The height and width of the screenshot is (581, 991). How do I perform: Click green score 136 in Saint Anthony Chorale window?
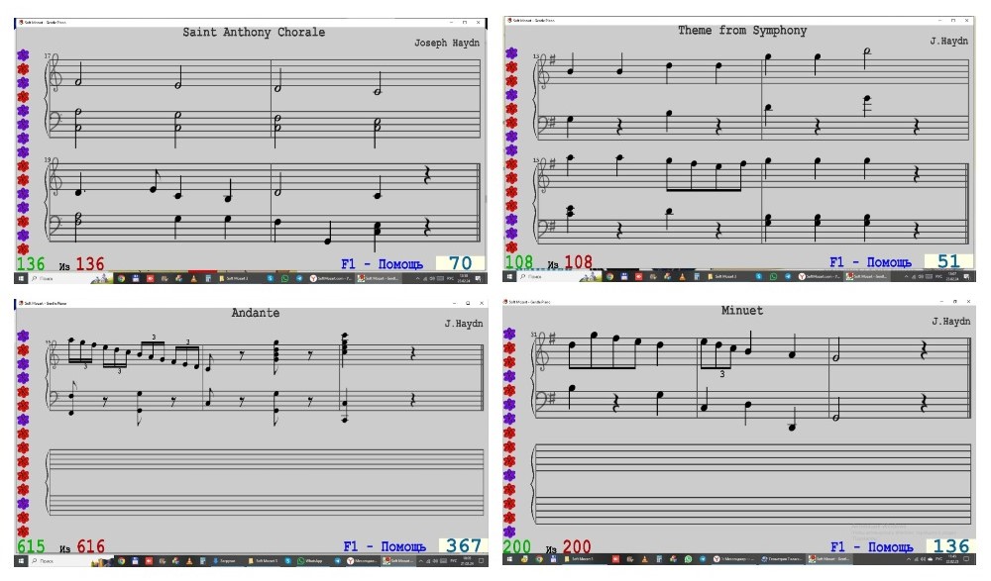[31, 264]
